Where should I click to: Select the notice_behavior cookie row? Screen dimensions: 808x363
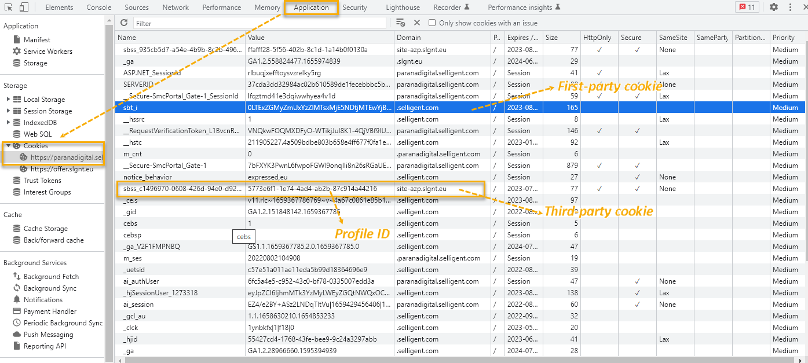click(147, 177)
